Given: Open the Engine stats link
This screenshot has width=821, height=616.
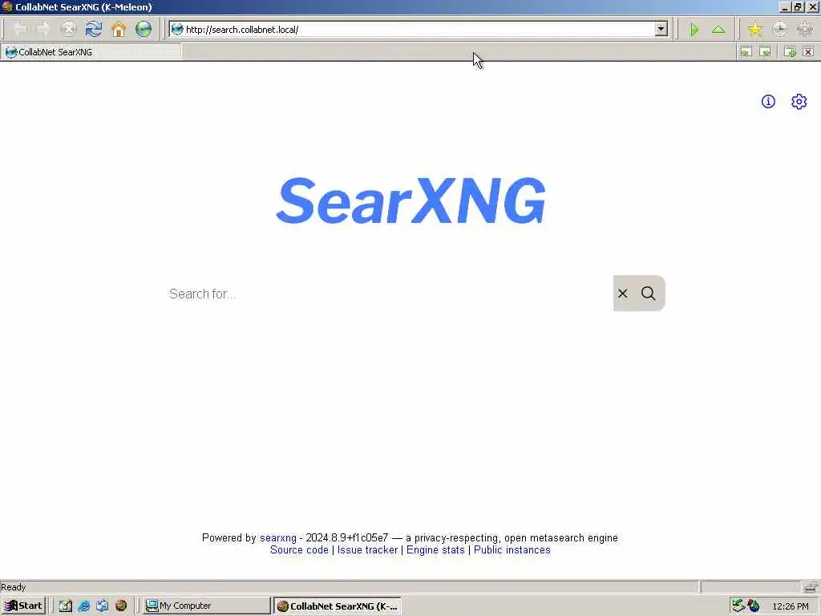Looking at the screenshot, I should [x=435, y=550].
